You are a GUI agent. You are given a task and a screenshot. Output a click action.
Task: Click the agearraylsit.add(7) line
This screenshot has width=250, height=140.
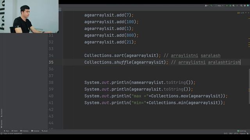[x=109, y=15]
